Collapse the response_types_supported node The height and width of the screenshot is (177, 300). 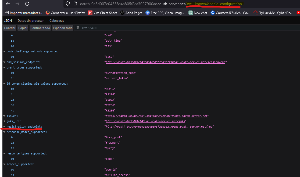4,153
